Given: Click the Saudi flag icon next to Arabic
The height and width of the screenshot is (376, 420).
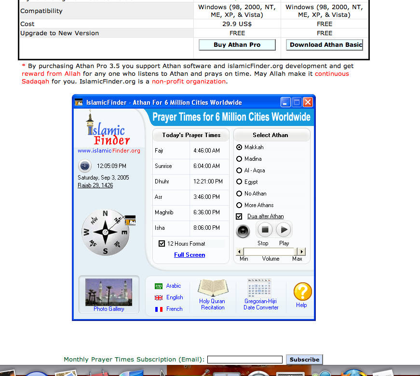Looking at the screenshot, I should point(159,286).
